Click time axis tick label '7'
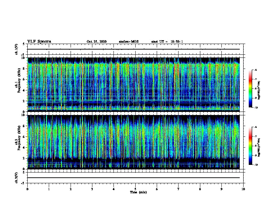Image resolution: width=274 pixels, height=212 pixels. click(x=179, y=189)
